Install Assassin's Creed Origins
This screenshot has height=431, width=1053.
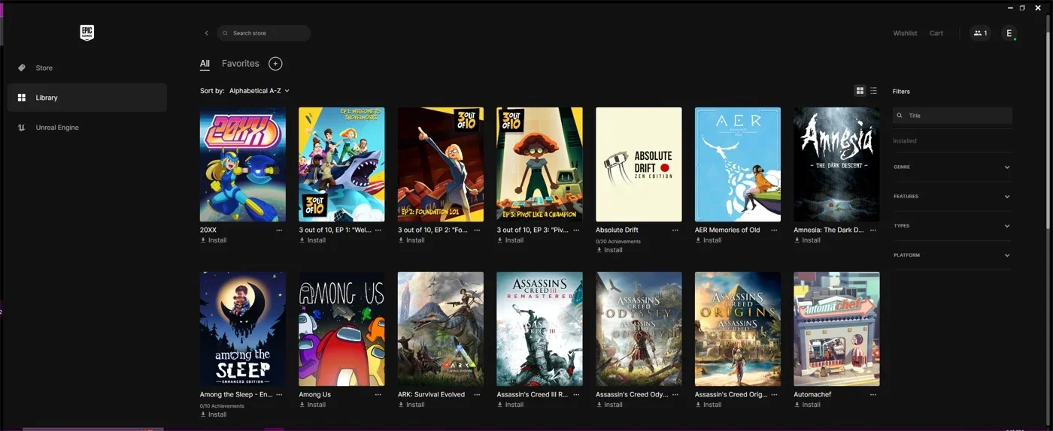coord(709,405)
